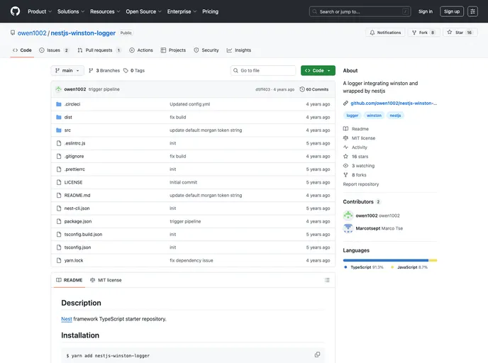Screen dimensions: 488x363
Task: Click branch icon beside 3 Branches
Action: pos(91,71)
